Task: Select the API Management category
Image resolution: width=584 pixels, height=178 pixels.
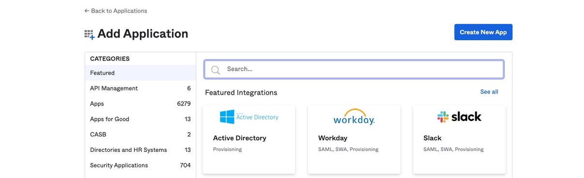Action: tap(140, 89)
